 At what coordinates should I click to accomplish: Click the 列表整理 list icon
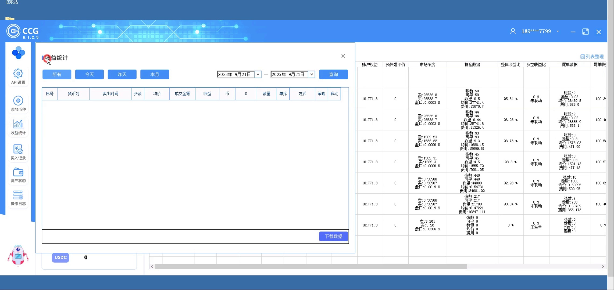coord(582,57)
